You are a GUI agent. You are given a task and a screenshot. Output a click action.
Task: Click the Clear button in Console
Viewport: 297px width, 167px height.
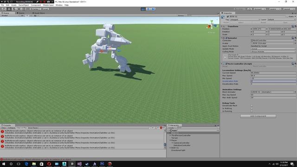[4, 128]
